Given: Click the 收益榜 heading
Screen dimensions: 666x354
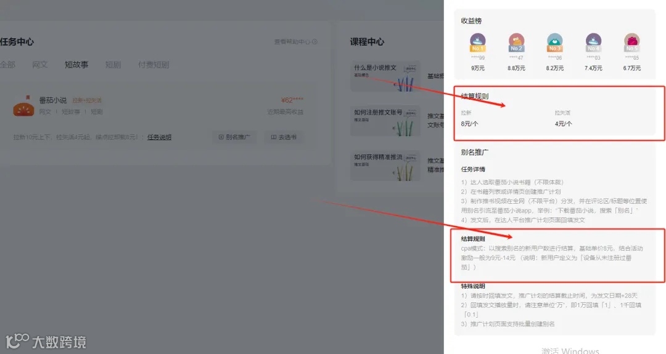Looking at the screenshot, I should [472, 21].
